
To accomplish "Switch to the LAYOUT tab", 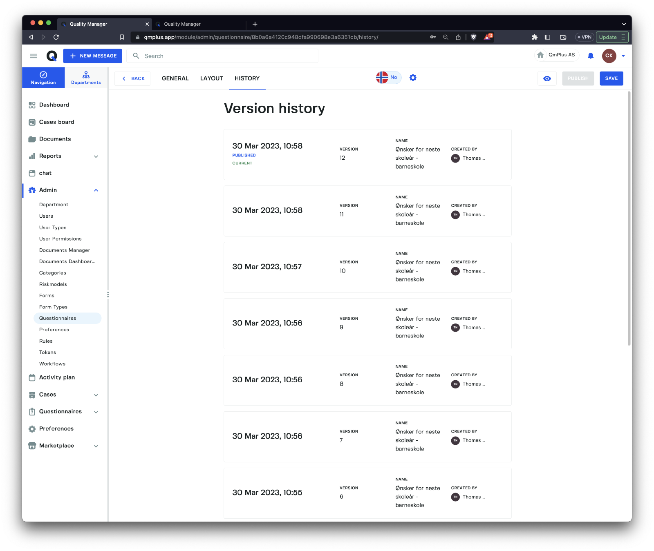I will (211, 78).
